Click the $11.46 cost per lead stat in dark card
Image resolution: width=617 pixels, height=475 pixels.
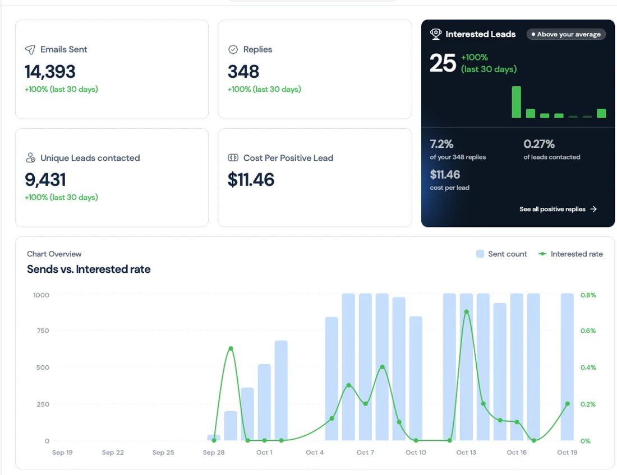445,174
